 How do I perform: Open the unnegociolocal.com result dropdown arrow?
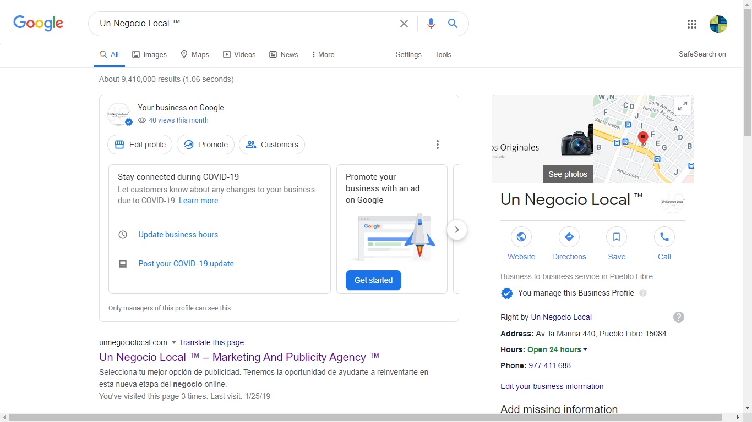pos(173,342)
